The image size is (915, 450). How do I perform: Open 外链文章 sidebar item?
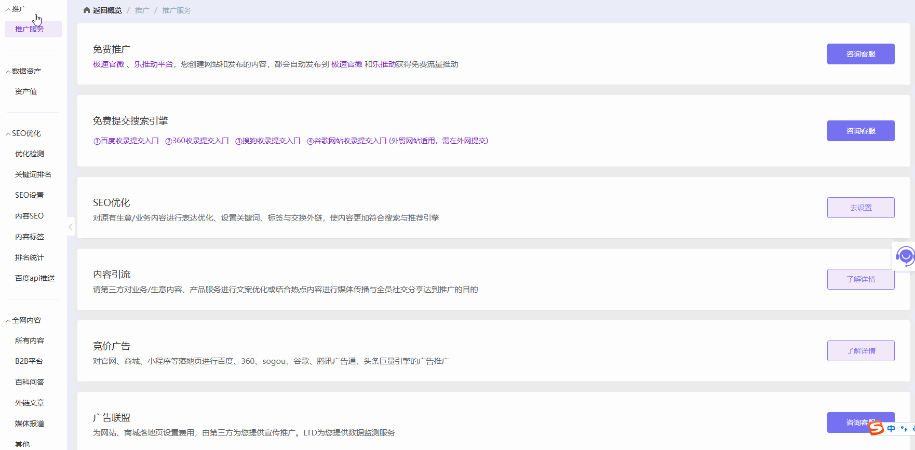(30, 403)
